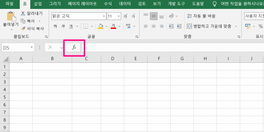The width and height of the screenshot is (264, 132).
Task: Click Select All corner triangle
Action: pos(6,59)
